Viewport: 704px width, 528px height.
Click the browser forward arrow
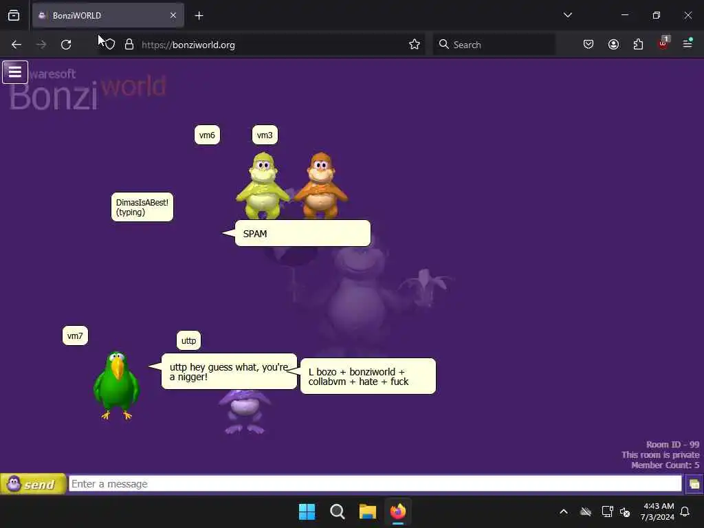point(41,45)
